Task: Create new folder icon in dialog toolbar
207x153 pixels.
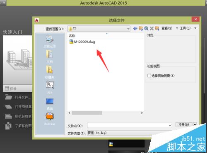Action: 157,28
